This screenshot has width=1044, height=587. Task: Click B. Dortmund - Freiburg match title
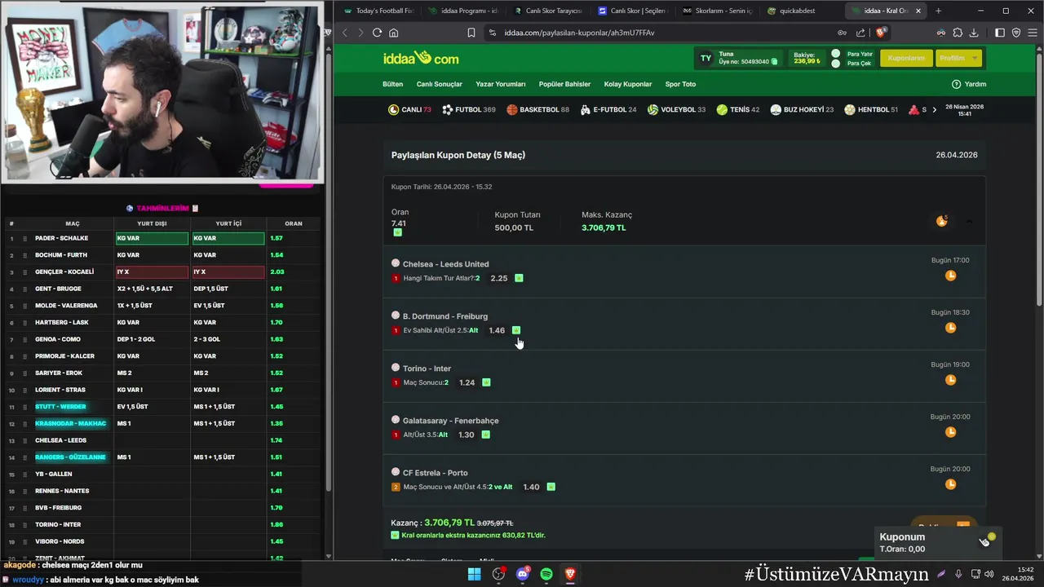tap(445, 316)
